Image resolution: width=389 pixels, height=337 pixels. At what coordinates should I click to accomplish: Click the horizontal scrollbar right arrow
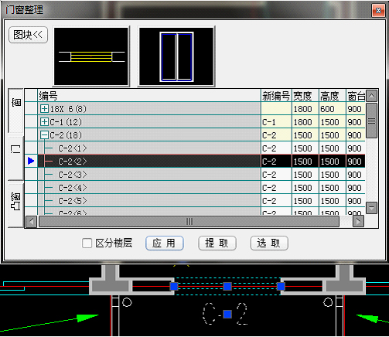[x=358, y=222]
